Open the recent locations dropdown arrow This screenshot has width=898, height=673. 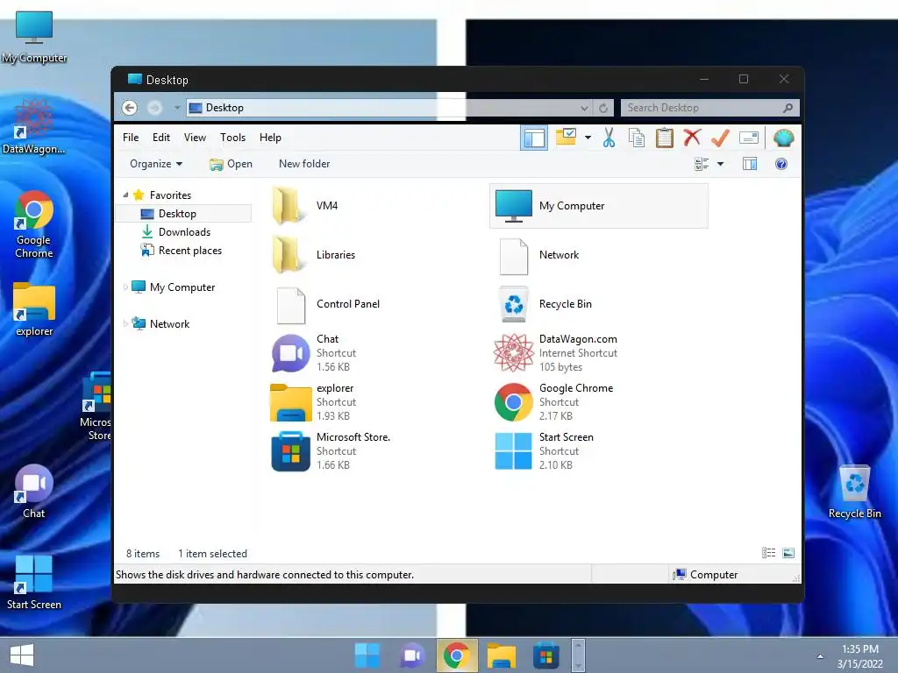(x=177, y=108)
